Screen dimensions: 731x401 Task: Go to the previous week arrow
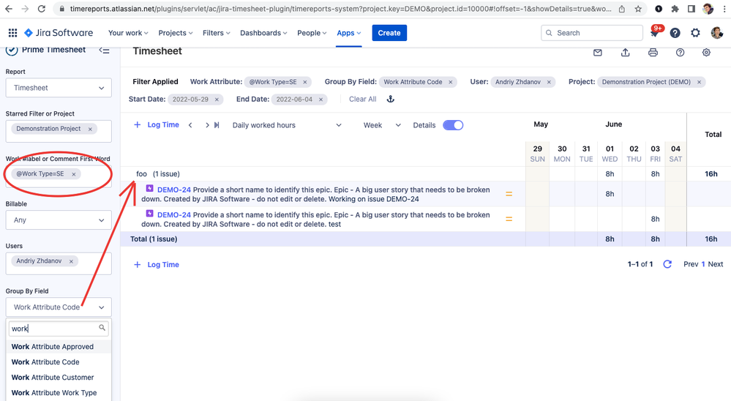point(190,125)
